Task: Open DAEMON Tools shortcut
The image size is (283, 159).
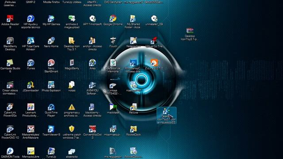Action: (10, 151)
